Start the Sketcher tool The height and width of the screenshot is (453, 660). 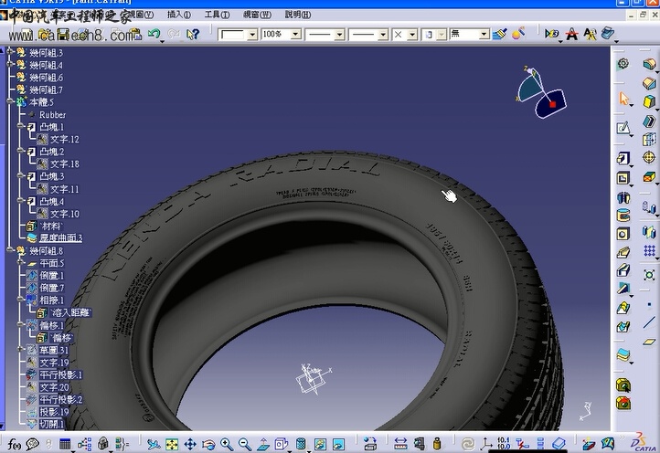(x=623, y=128)
